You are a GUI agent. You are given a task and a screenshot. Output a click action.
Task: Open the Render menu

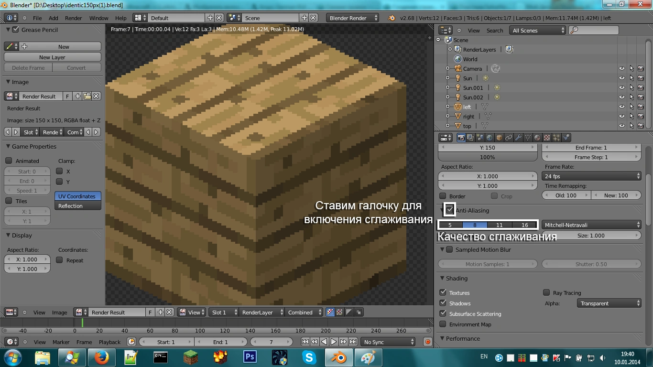[x=74, y=18]
